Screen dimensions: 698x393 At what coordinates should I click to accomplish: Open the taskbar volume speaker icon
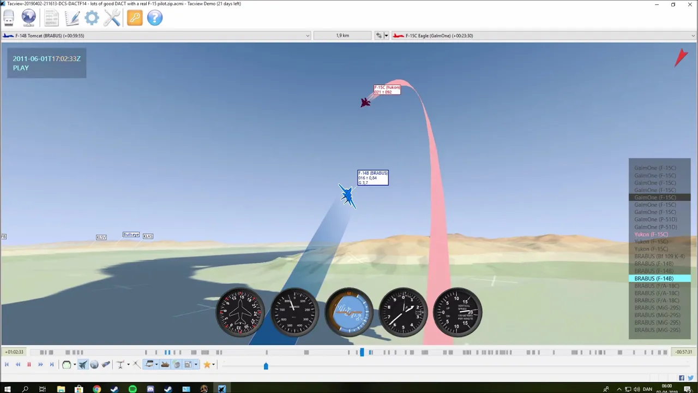coord(636,389)
